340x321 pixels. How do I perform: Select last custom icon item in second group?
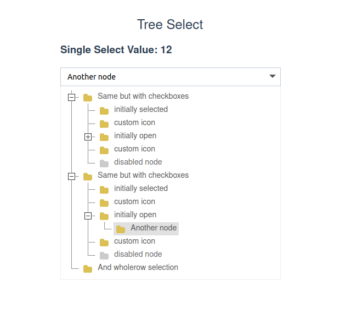coord(134,241)
